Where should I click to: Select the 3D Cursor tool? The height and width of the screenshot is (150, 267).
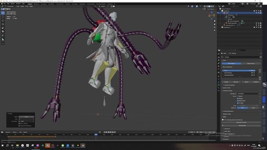3,17
